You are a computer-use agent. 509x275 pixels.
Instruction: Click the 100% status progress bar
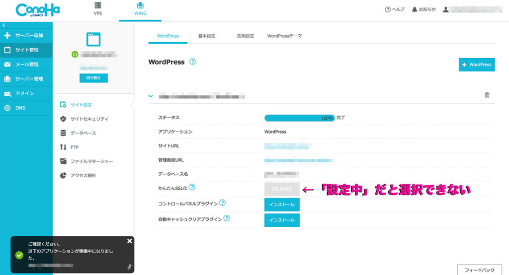[299, 118]
